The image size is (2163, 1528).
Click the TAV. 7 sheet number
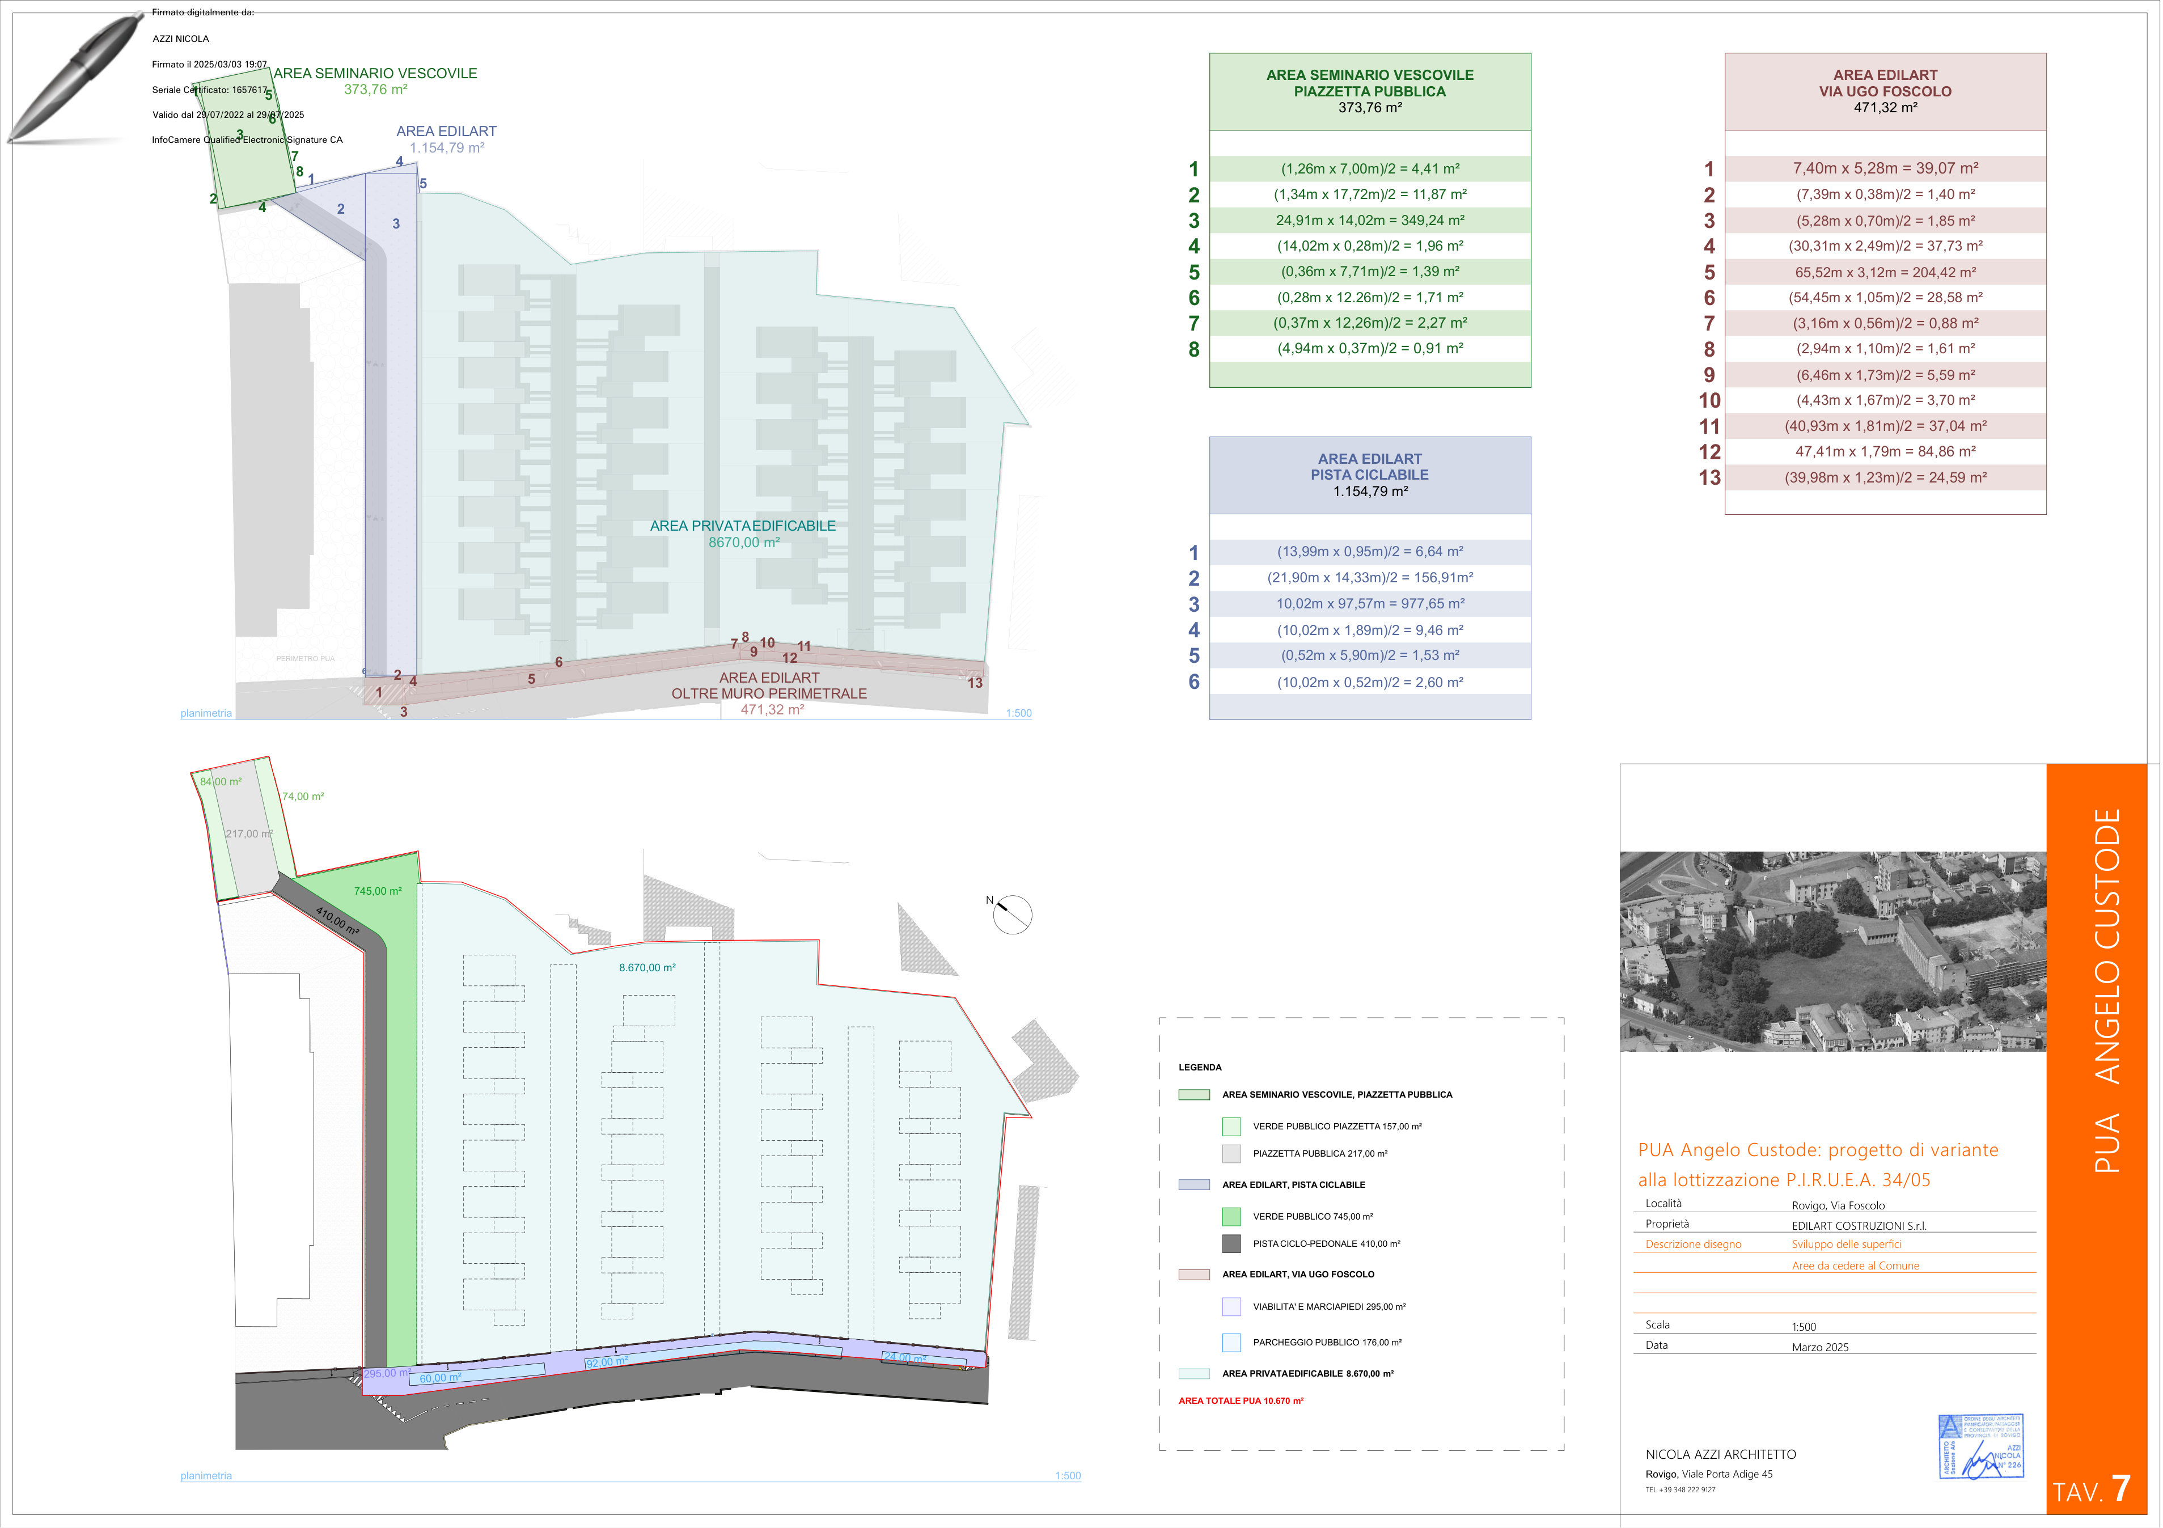(x=2092, y=1488)
